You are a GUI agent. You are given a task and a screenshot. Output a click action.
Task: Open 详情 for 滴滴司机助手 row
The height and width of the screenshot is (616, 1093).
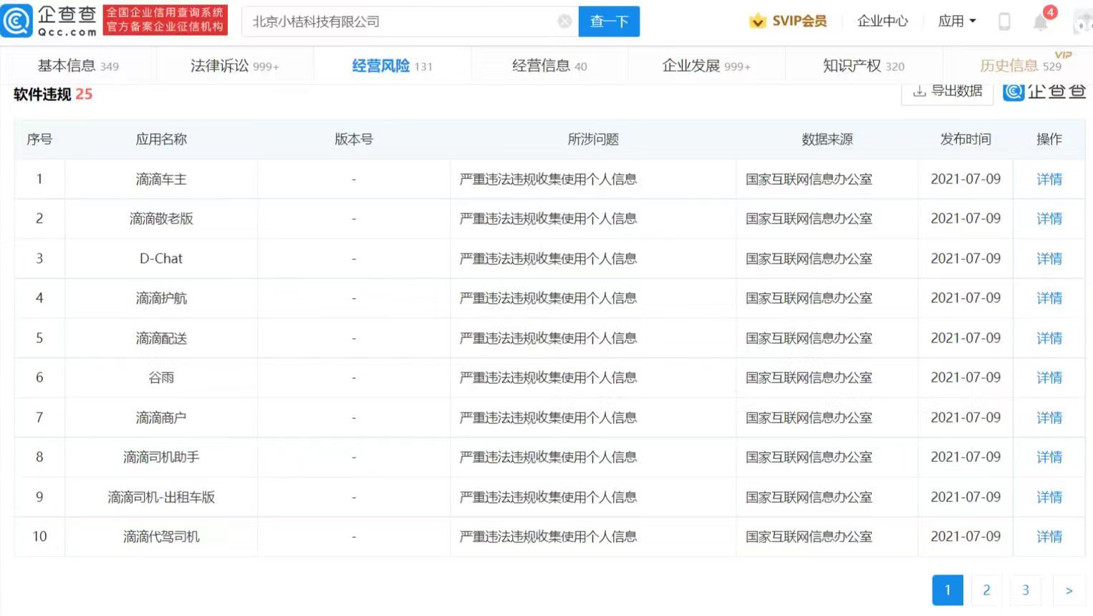click(1049, 457)
